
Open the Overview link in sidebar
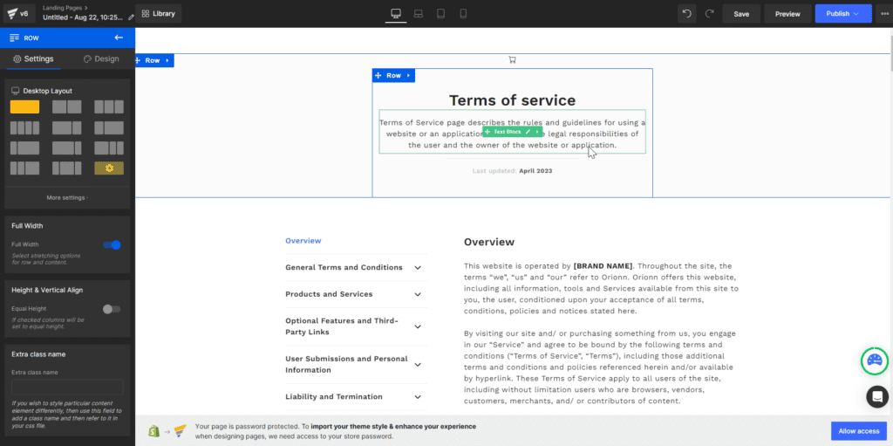pos(303,241)
